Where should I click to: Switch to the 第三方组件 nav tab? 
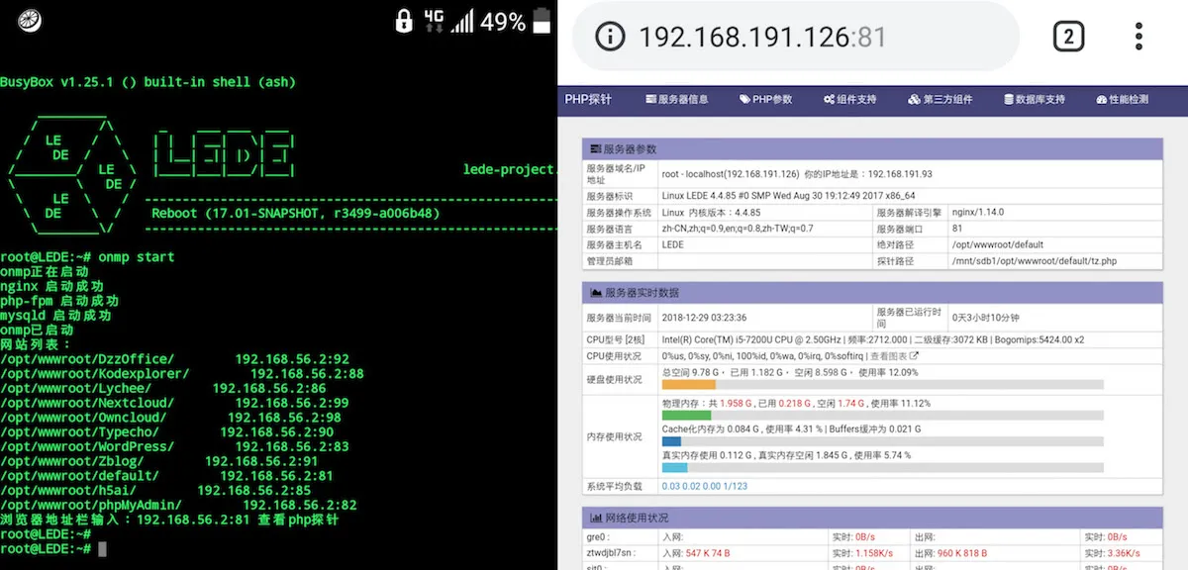pyautogui.click(x=940, y=100)
